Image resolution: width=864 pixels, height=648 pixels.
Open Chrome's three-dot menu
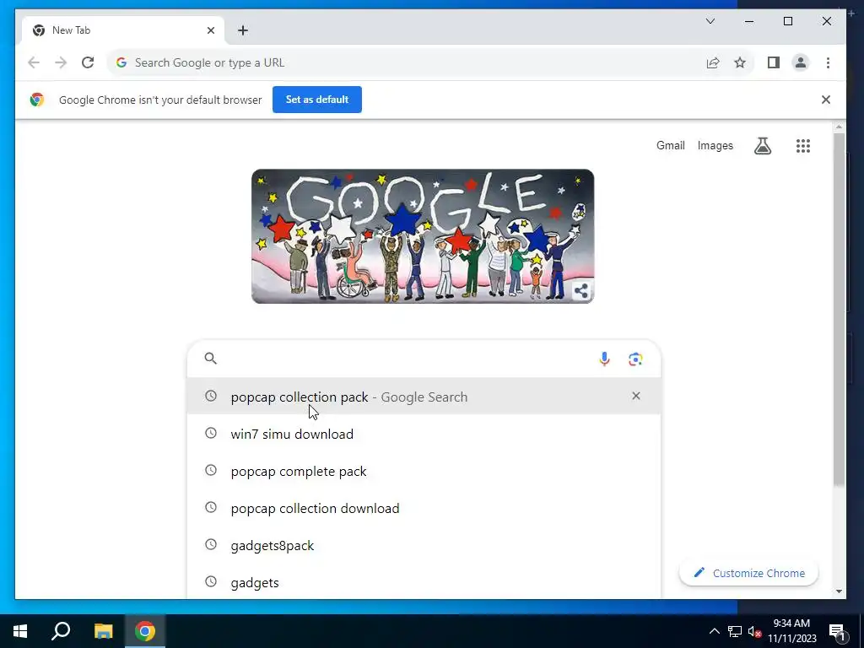(x=828, y=62)
